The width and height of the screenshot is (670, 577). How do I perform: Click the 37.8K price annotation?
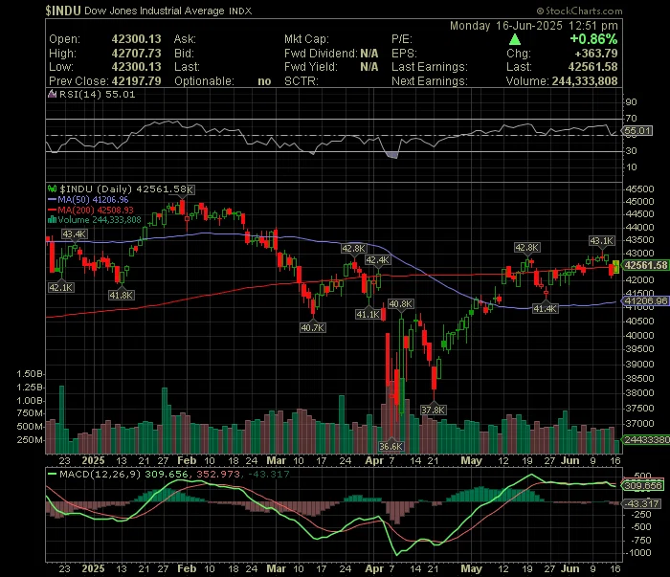434,410
